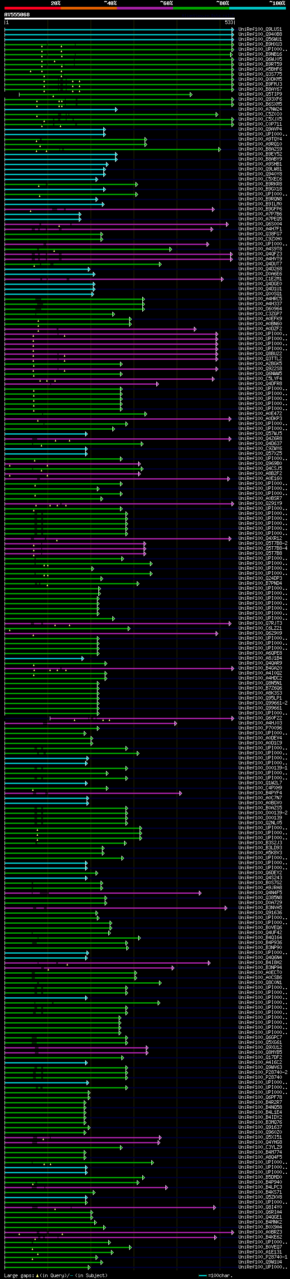The width and height of the screenshot is (290, 1279).
Task: Select hit UniRef100_Q6DEY2
Action: click(260, 873)
